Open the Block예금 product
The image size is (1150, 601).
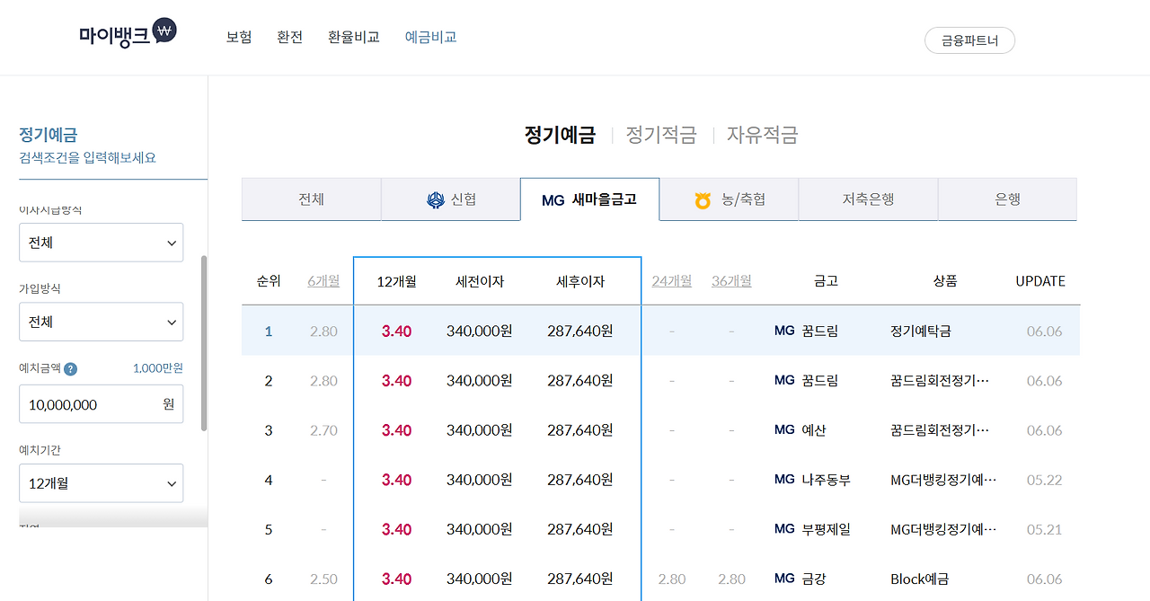pyautogui.click(x=920, y=579)
